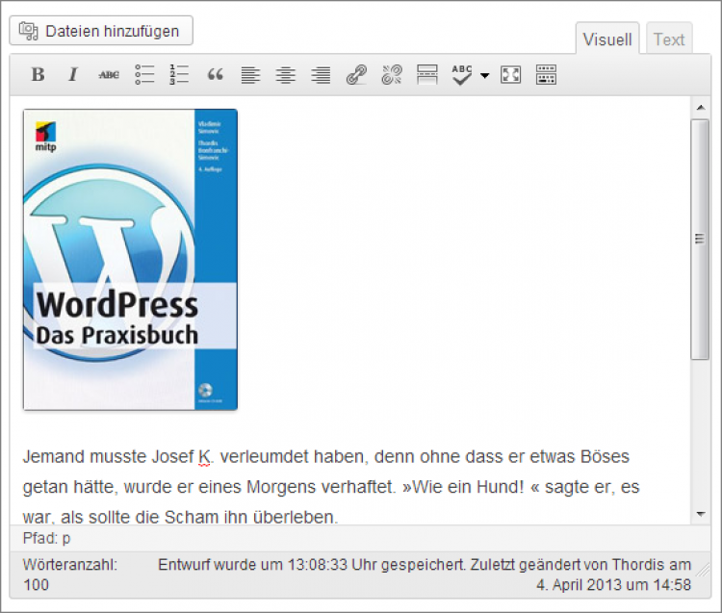
Task: Insert a hyperlink
Action: pyautogui.click(x=356, y=75)
